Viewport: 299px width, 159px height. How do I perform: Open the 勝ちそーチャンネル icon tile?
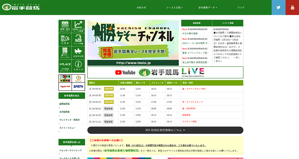[x=65, y=53]
